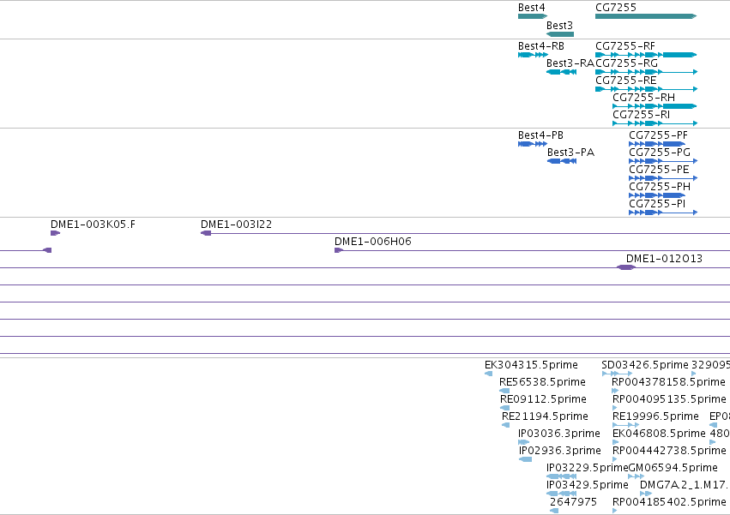Select RP004378158.5prime EST
Screen dimensions: 730x515
tap(615, 391)
